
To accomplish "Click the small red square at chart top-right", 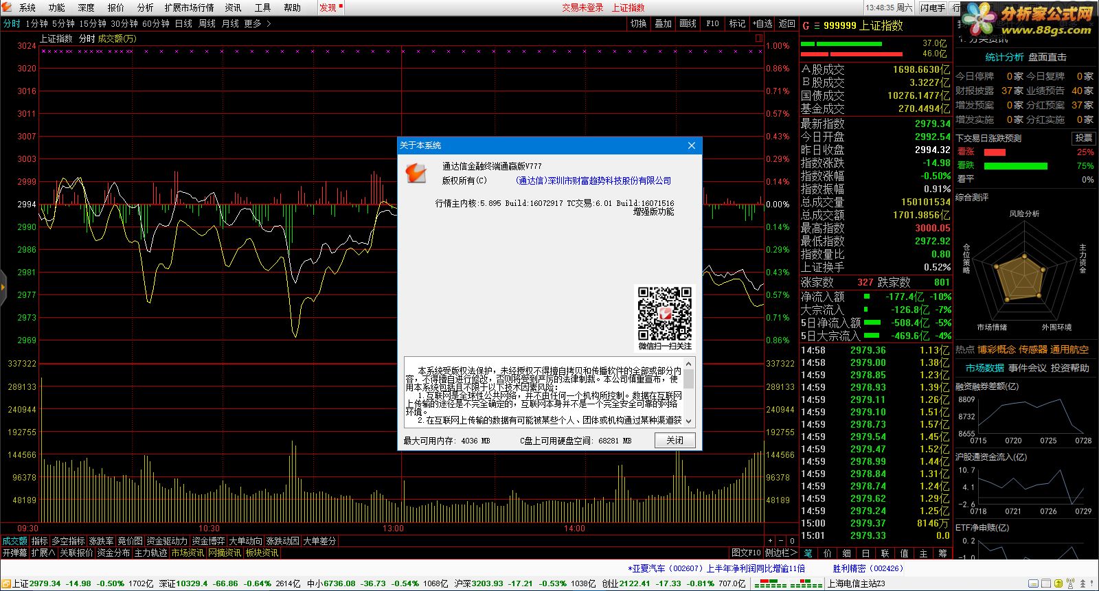I will (759, 38).
